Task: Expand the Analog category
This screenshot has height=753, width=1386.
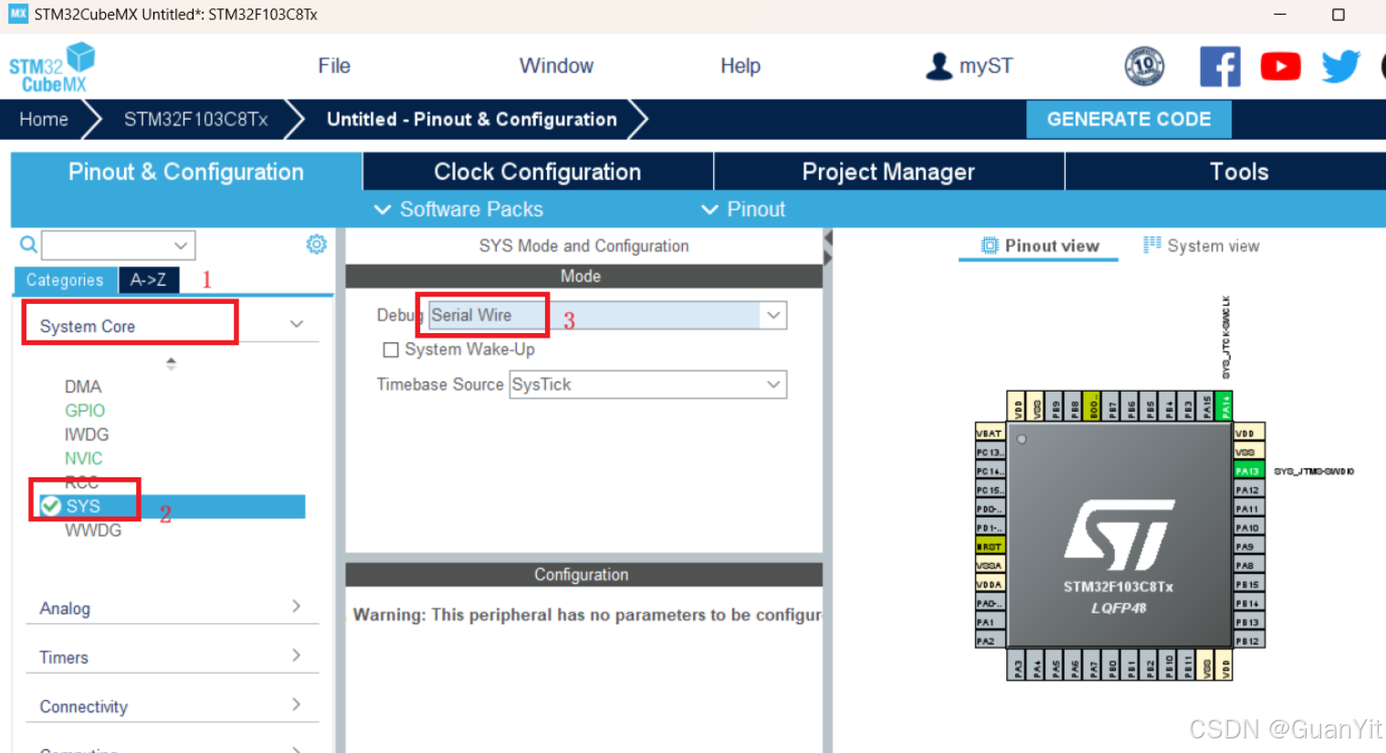Action: pos(297,606)
